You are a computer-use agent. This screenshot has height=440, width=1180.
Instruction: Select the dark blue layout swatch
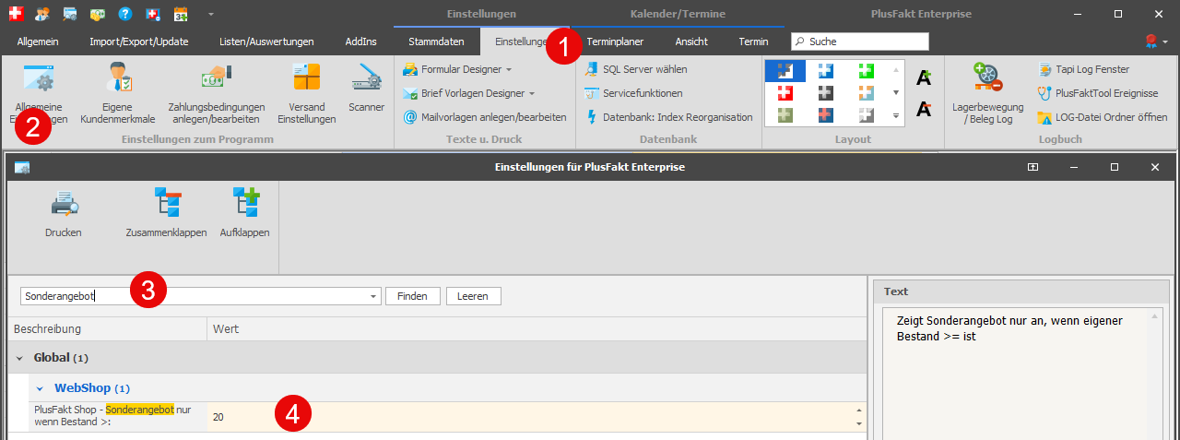(785, 71)
